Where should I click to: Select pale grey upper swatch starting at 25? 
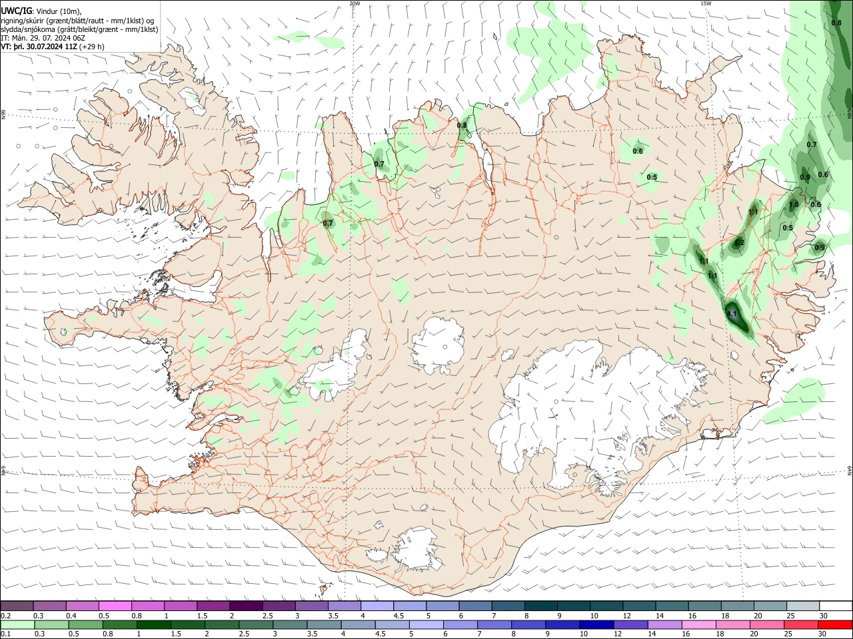[x=803, y=606]
